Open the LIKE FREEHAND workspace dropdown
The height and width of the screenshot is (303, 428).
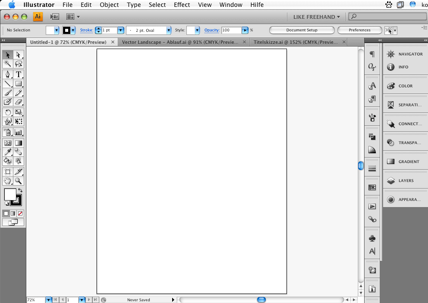tap(316, 17)
